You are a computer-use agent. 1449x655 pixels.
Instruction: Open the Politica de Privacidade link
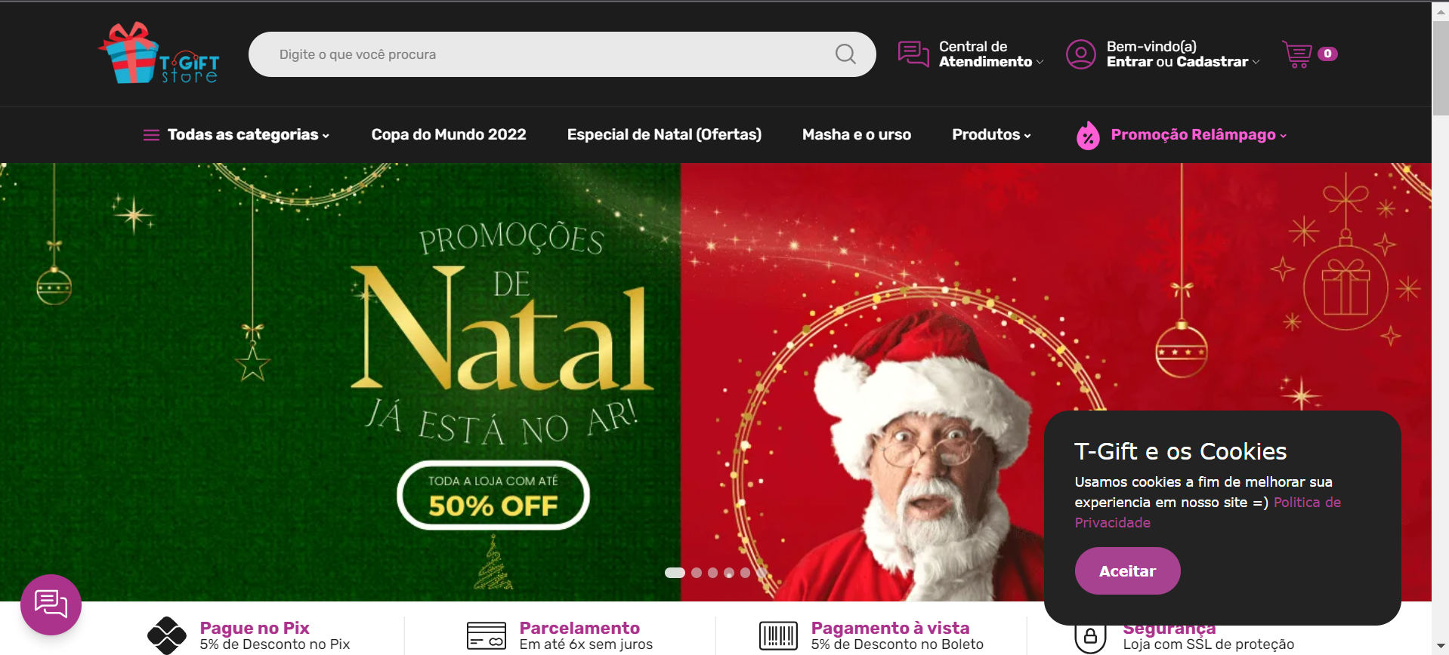pos(1208,512)
